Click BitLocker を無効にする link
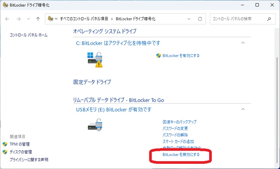 click(181, 155)
